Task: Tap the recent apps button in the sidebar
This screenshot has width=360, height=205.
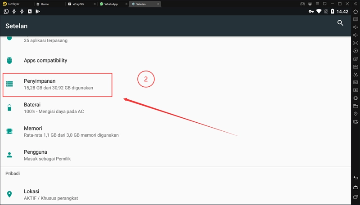Action: click(x=355, y=197)
